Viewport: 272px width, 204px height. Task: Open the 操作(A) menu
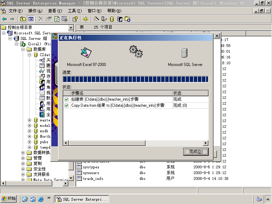(x=35, y=11)
